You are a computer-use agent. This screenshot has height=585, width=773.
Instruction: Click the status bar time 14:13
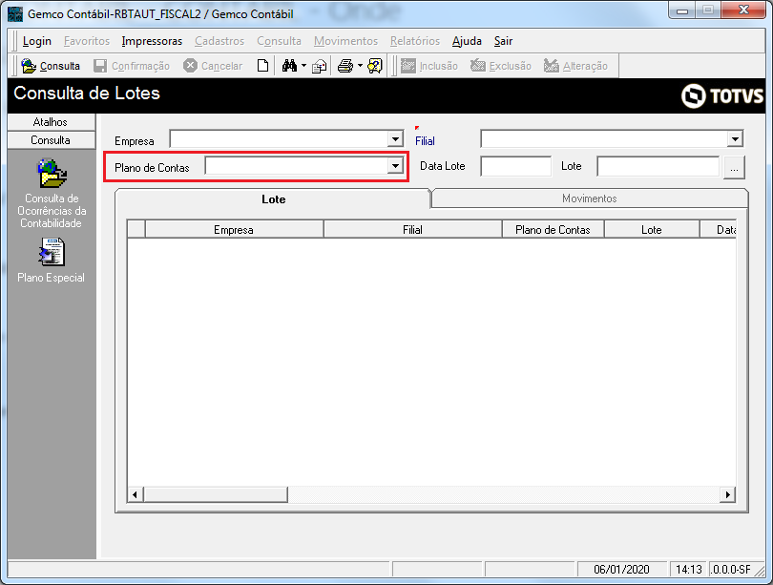tap(688, 570)
